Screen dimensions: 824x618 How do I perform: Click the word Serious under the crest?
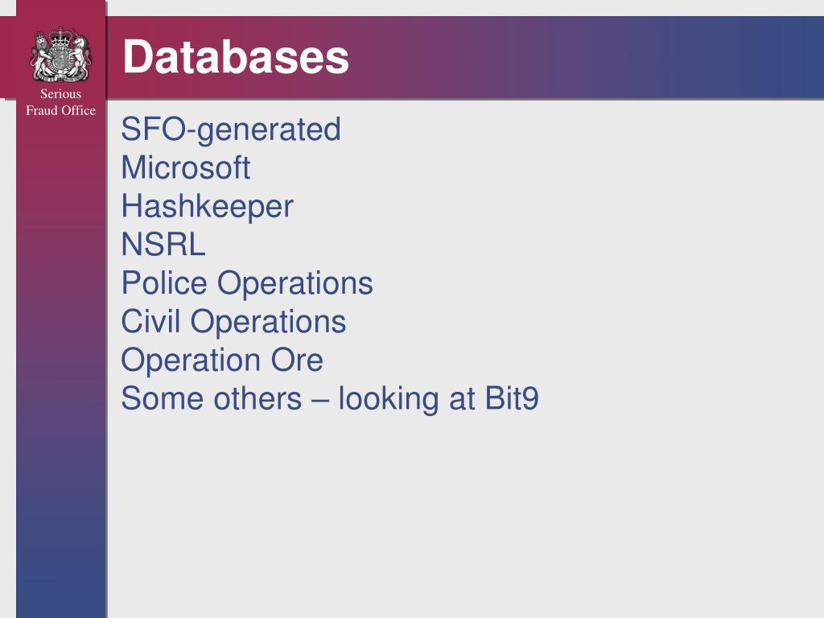coord(61,93)
